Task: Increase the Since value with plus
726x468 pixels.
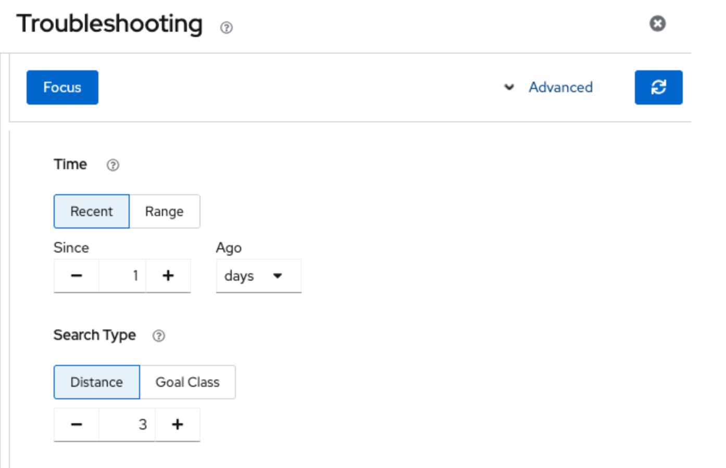Action: [168, 276]
